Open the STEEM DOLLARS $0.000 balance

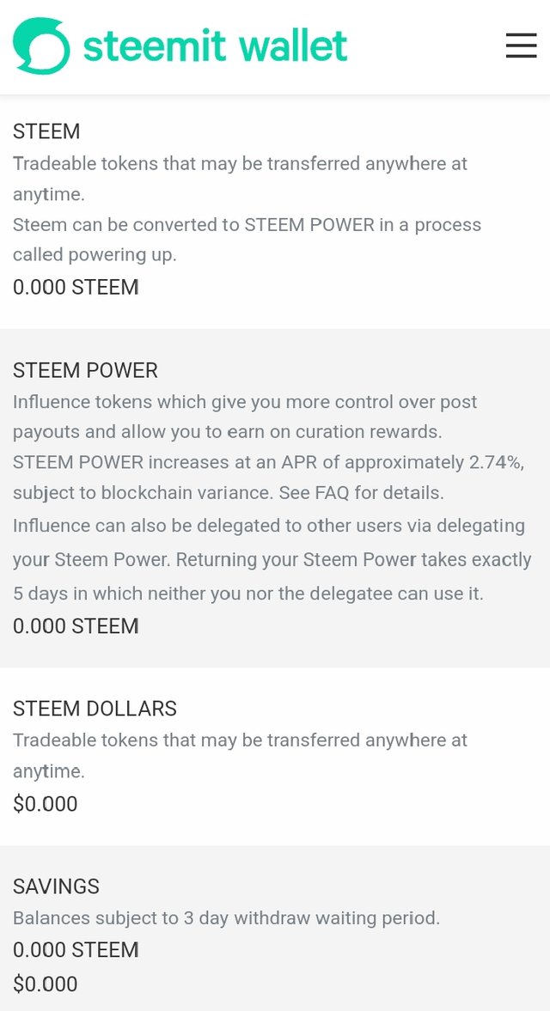[x=46, y=804]
